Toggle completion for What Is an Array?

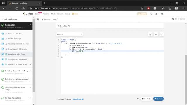pos(3,39)
